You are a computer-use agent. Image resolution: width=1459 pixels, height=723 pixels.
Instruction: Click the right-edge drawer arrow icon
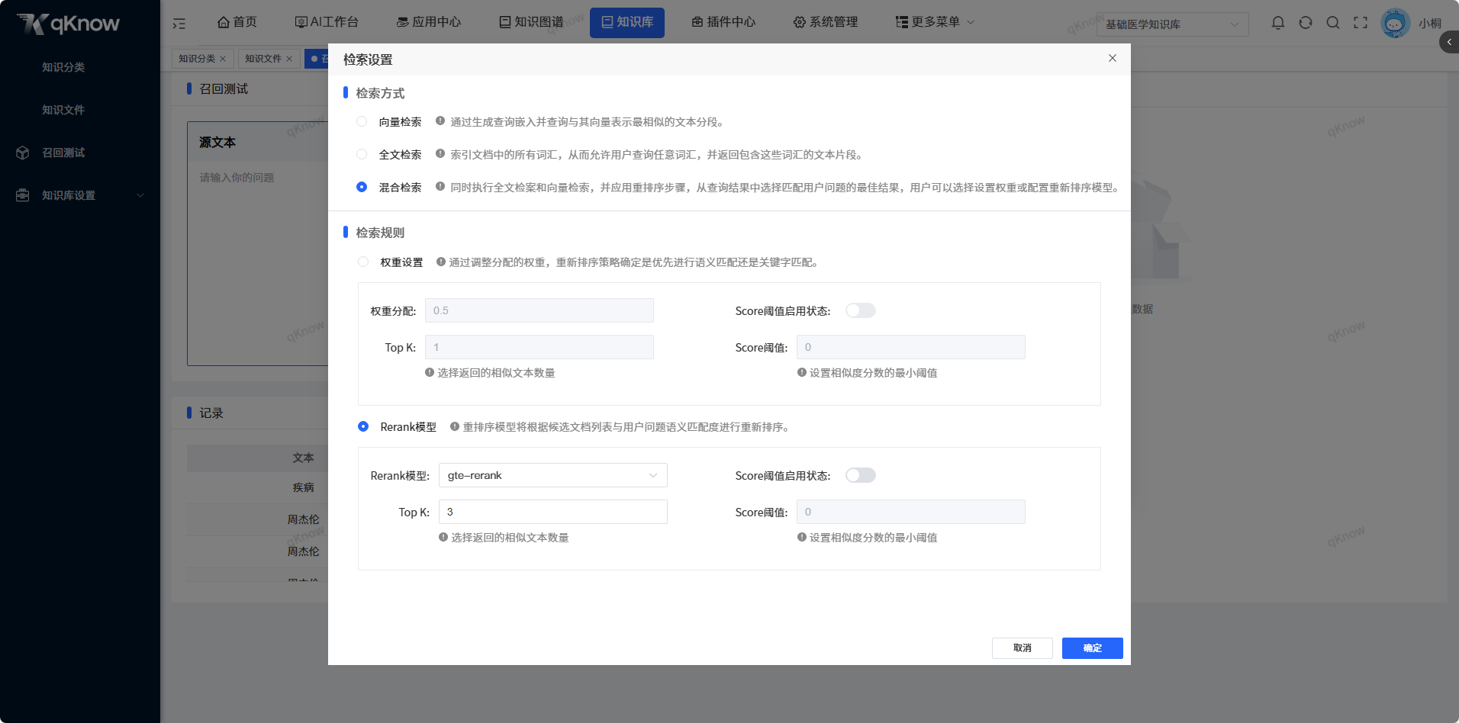(x=1449, y=42)
